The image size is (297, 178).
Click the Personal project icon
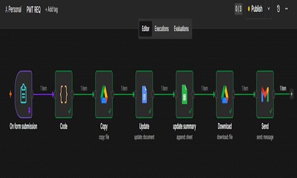pyautogui.click(x=6, y=9)
